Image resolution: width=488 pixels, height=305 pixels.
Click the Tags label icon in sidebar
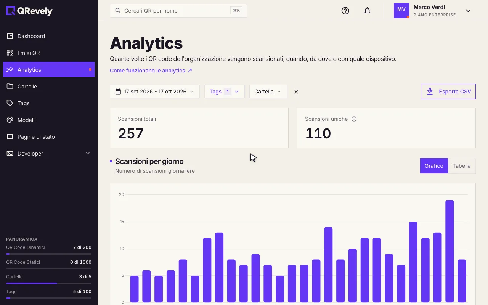click(x=10, y=103)
